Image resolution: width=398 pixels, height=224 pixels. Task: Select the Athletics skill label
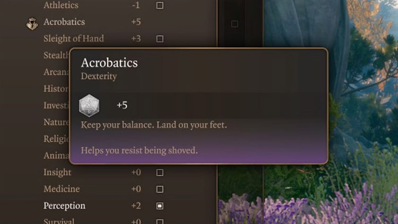click(x=60, y=5)
